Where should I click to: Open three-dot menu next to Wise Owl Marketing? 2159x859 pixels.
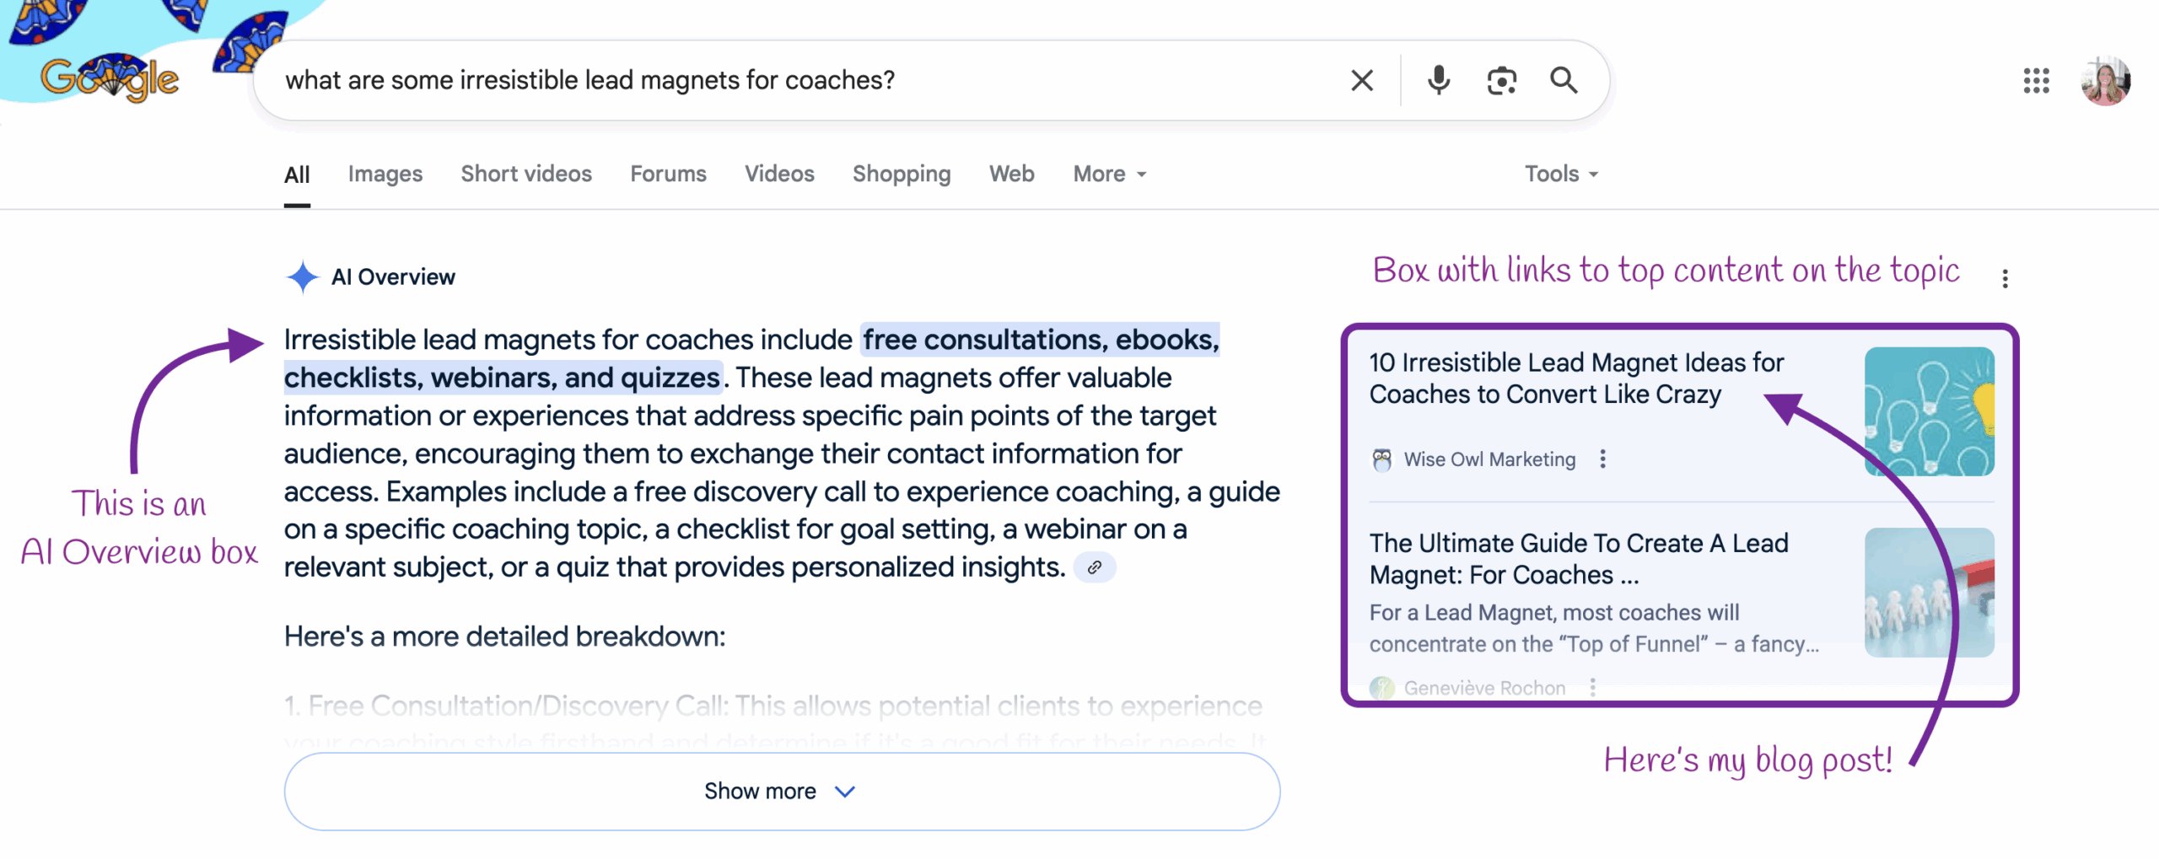pos(1603,459)
